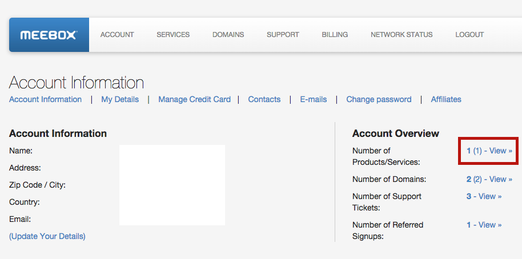This screenshot has height=259, width=522.
Task: Click the 'Country:' label
Action: click(25, 202)
